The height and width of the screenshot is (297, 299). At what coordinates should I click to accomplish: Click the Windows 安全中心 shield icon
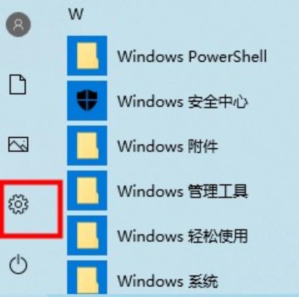pos(87,100)
